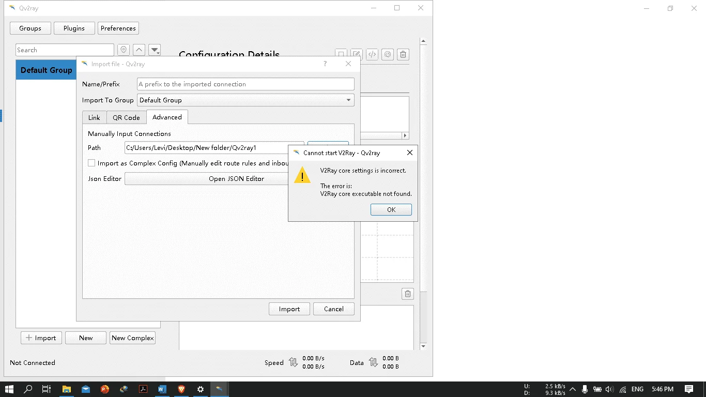Select Default Group in the connection list
The width and height of the screenshot is (706, 397).
click(x=46, y=70)
